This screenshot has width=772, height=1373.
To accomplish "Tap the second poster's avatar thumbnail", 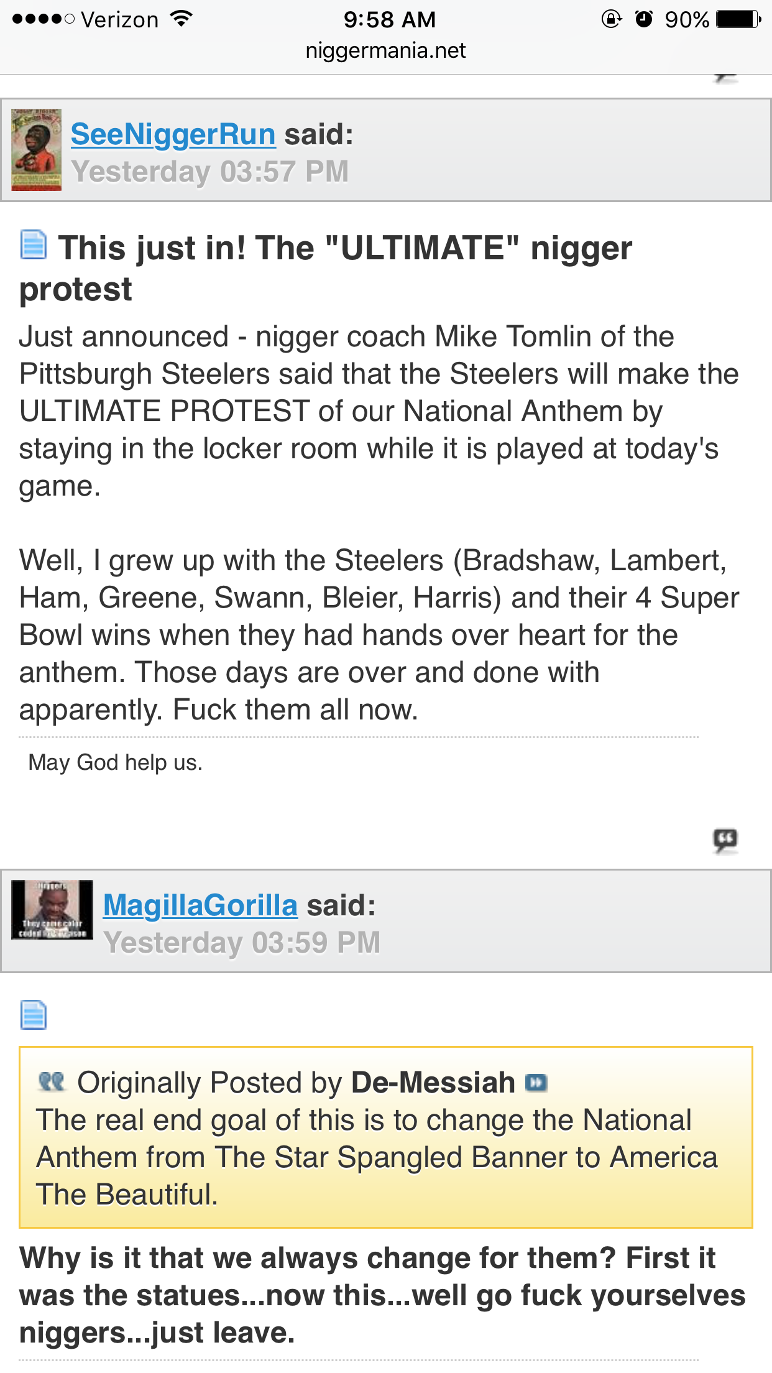I will point(52,909).
